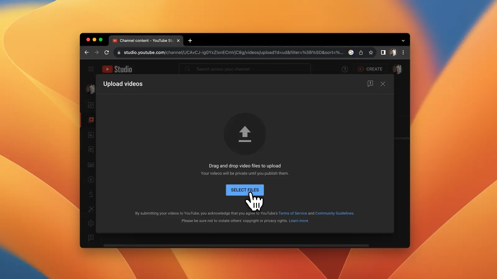Open the Terms of Service link
The image size is (497, 279).
[293, 213]
